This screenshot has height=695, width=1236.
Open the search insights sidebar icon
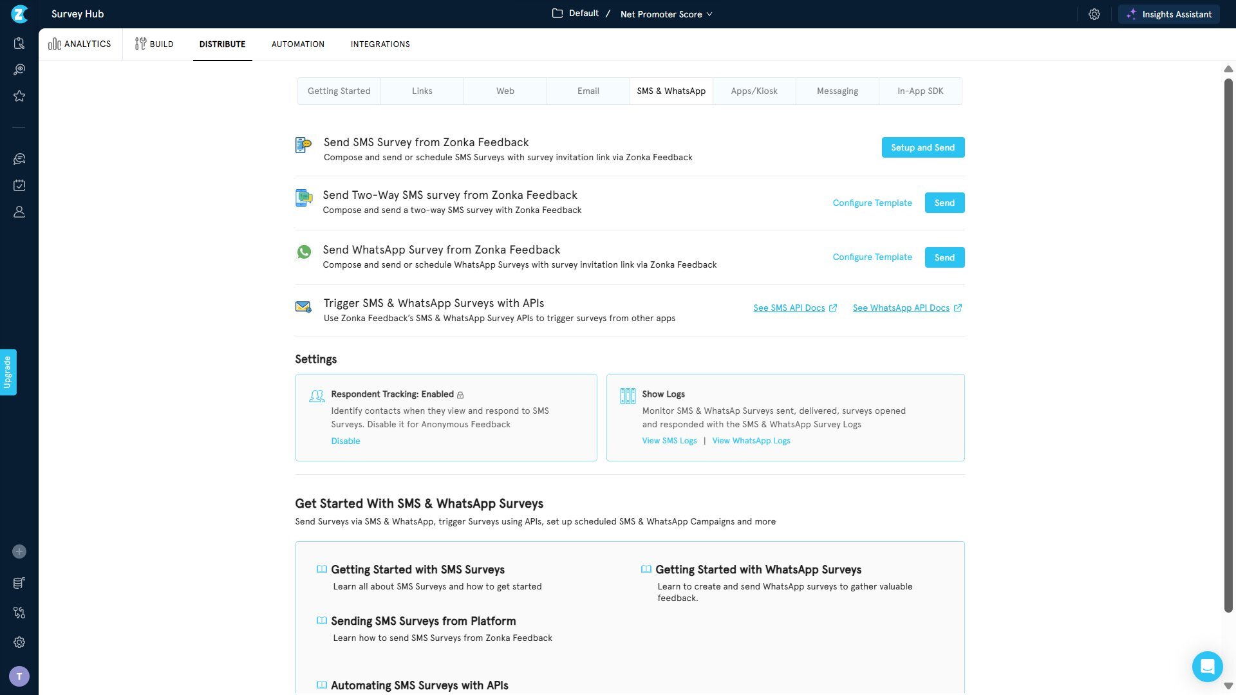[x=19, y=69]
